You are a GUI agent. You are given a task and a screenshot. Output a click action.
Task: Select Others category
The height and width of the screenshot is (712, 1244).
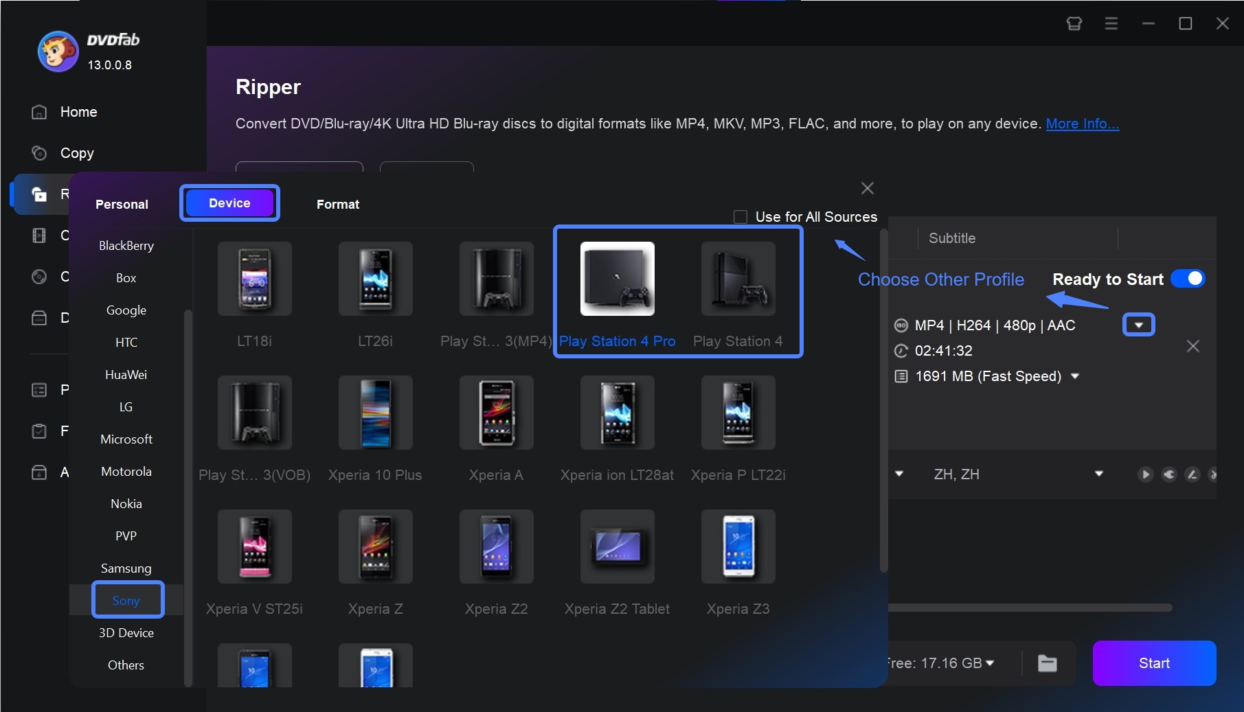click(x=126, y=665)
